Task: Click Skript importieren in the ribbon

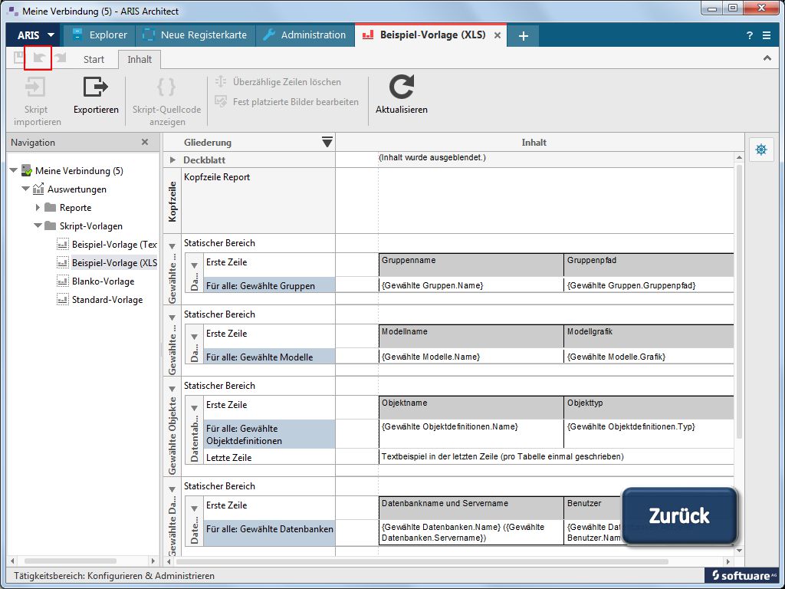Action: pyautogui.click(x=37, y=101)
